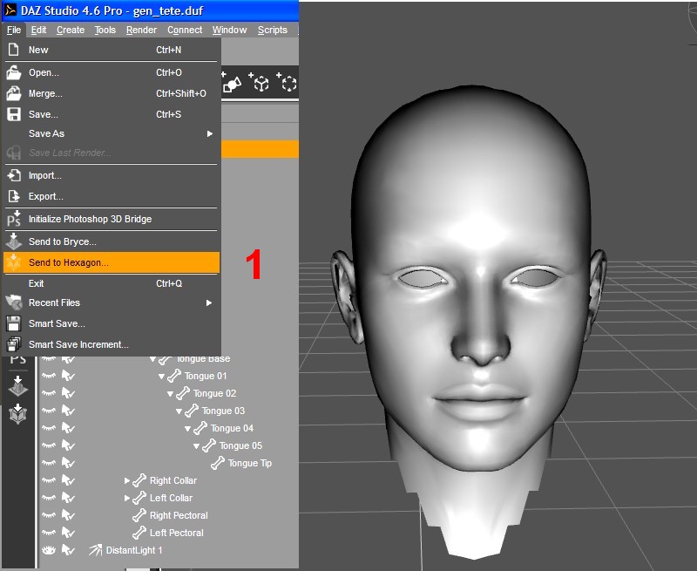Screen dimensions: 697x571
Task: Select the Right Pectoral label in the scene tree
Action: [179, 515]
